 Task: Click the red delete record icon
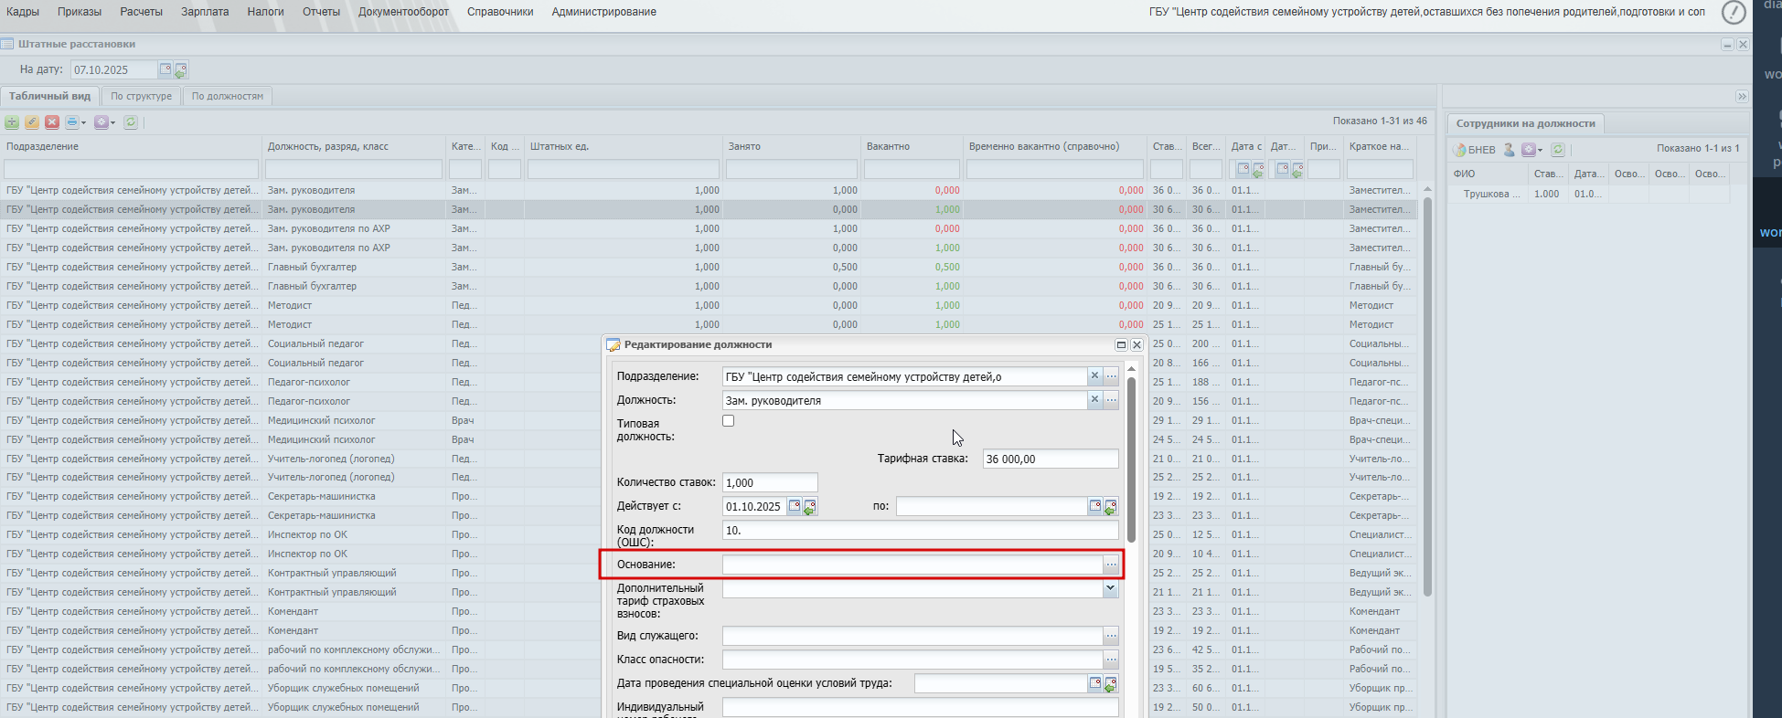(52, 122)
